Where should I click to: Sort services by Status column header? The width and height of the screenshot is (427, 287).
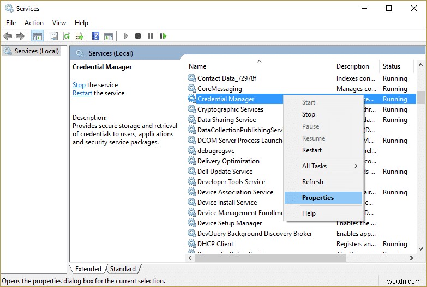pyautogui.click(x=392, y=66)
